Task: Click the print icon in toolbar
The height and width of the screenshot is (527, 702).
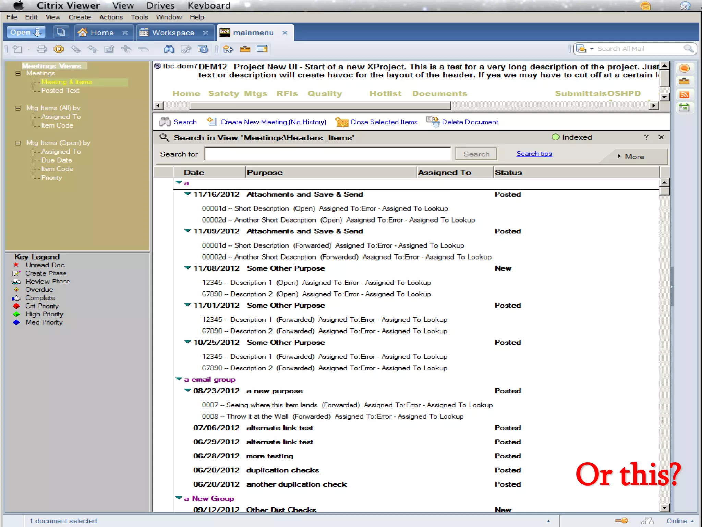Action: (41, 49)
